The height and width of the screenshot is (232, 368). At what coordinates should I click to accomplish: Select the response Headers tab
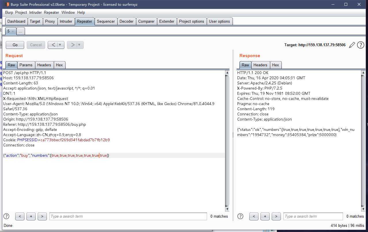pos(260,65)
